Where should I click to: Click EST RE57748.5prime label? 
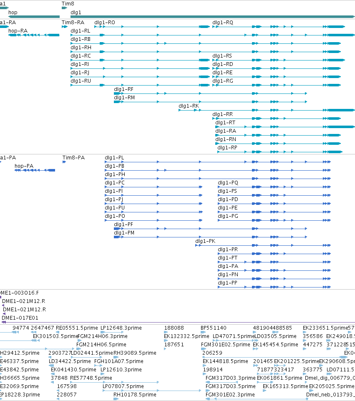coord(91,378)
